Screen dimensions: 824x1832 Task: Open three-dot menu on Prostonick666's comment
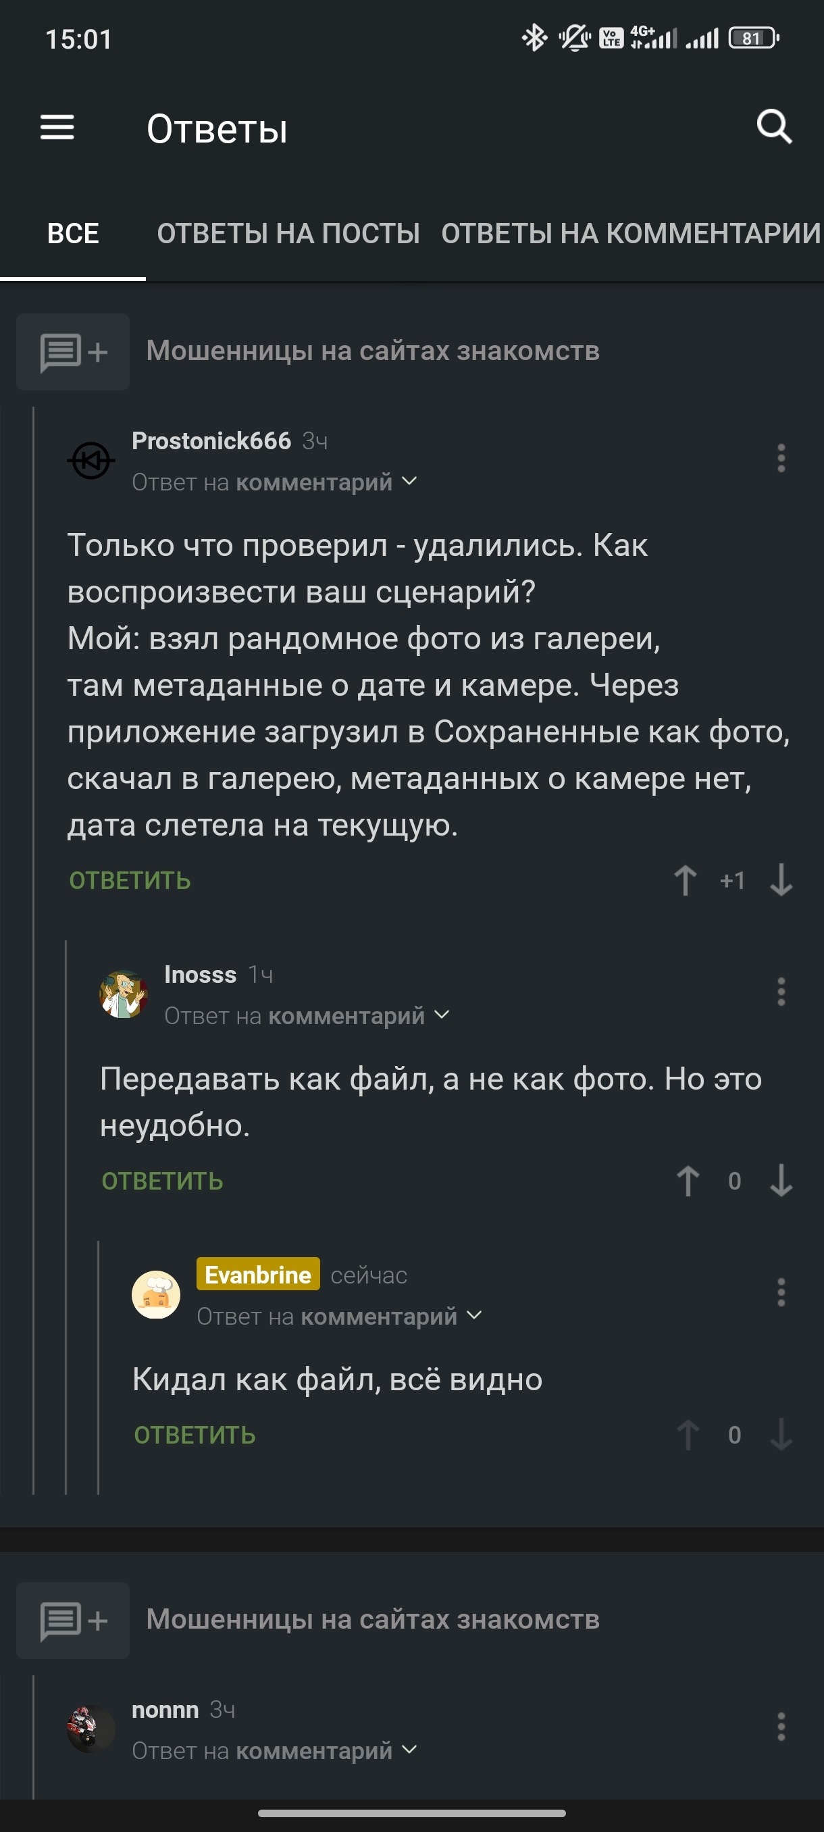[781, 459]
